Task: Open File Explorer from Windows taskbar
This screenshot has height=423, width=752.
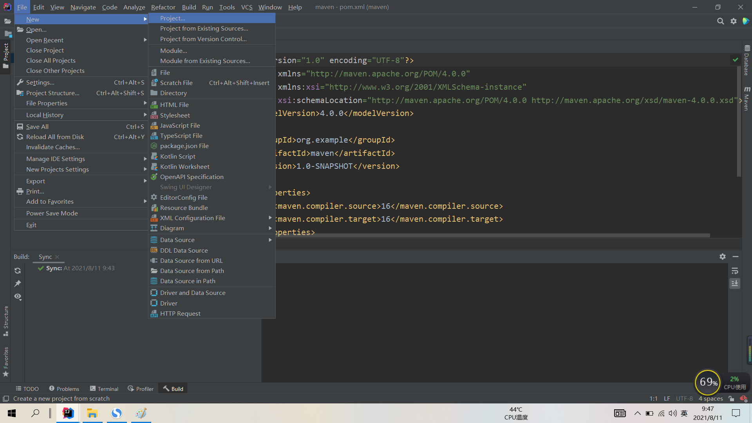Action: [x=92, y=413]
